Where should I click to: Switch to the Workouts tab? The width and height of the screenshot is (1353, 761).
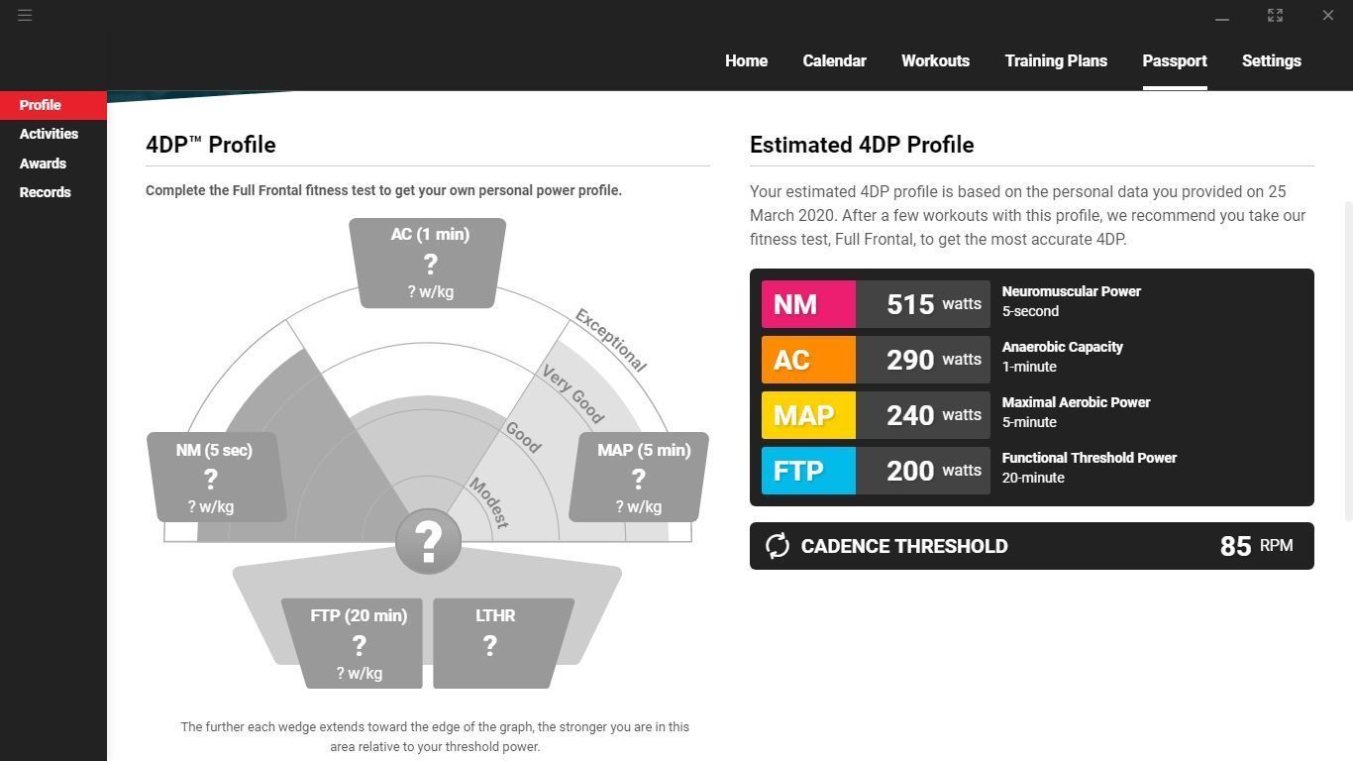935,61
